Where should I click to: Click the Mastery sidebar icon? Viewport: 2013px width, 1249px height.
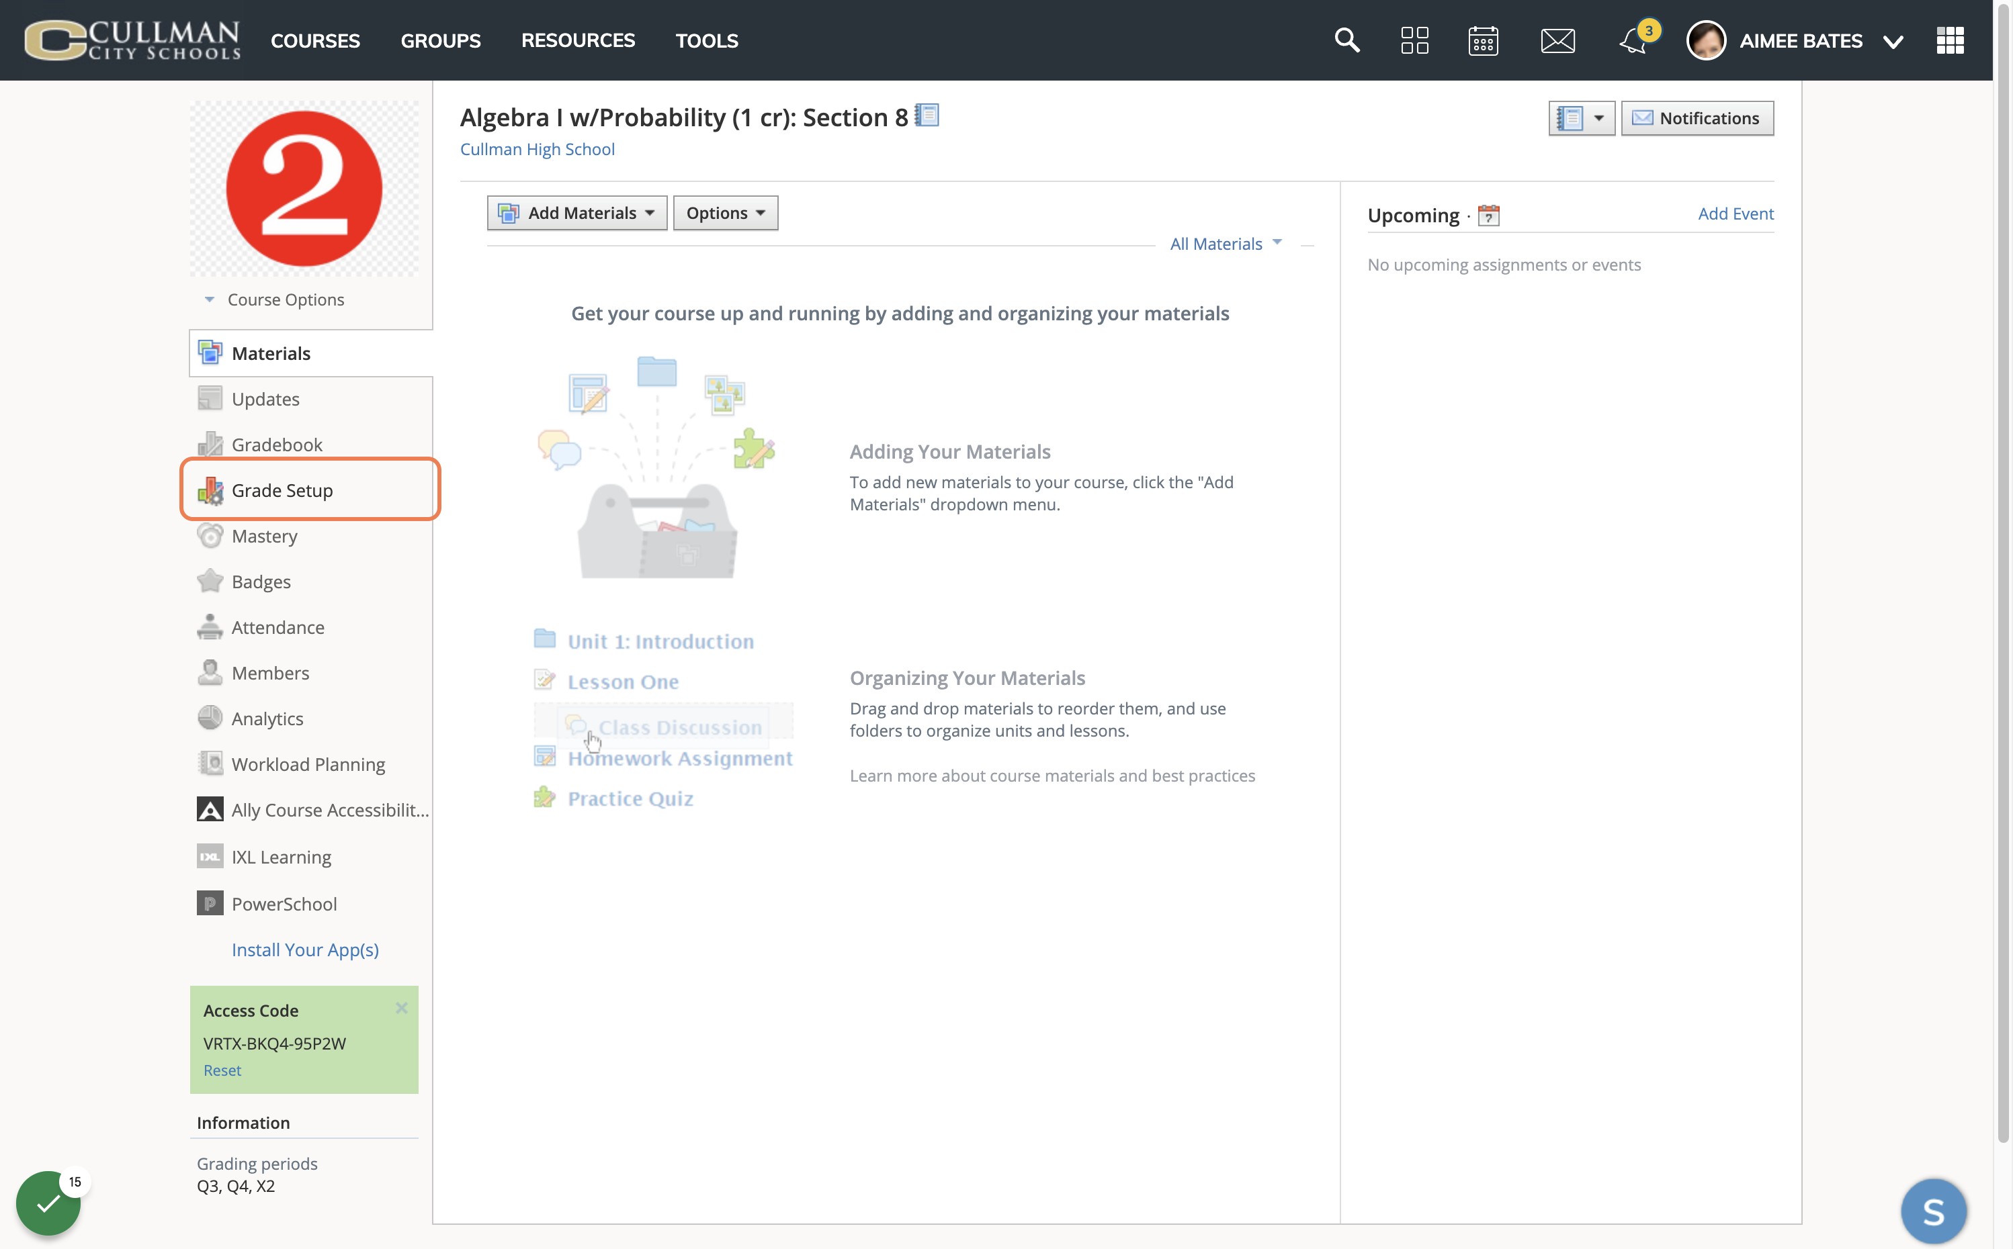(210, 536)
